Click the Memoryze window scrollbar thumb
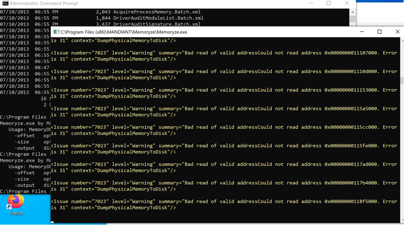The image size is (404, 225). pyautogui.click(x=402, y=80)
